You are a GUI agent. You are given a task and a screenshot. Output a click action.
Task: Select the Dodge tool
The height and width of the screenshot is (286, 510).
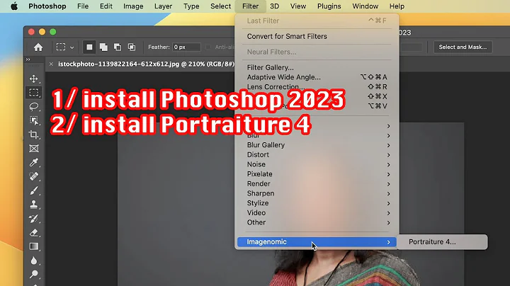[34, 274]
